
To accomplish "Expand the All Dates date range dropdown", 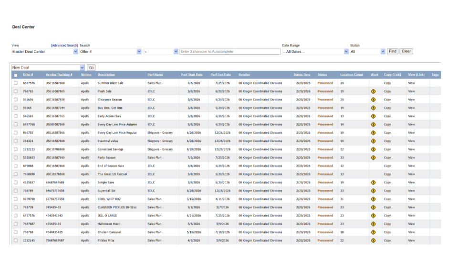I will 315,51.
